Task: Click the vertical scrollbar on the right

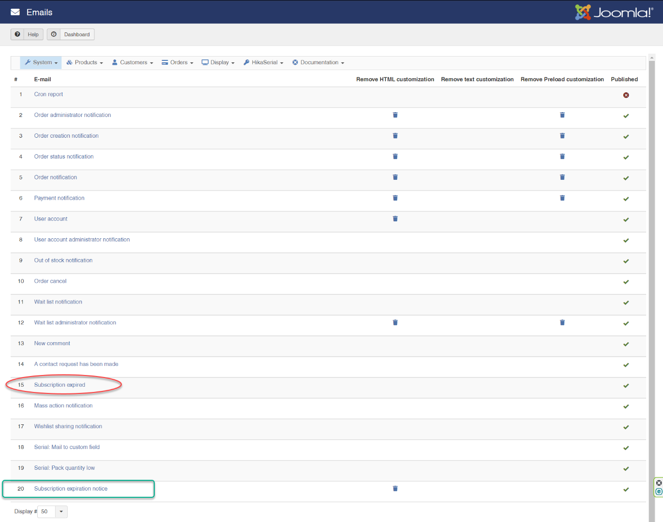Action: click(x=651, y=290)
